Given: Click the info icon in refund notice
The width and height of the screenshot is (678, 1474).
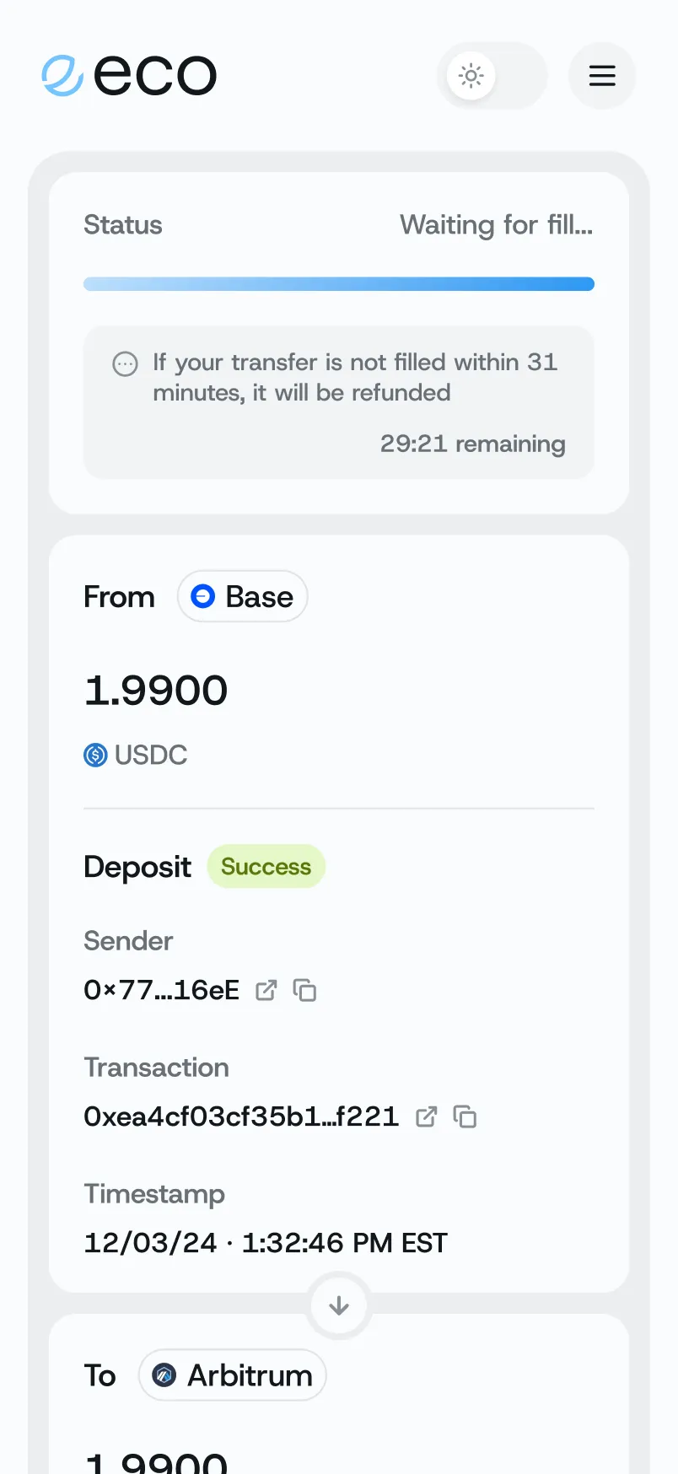Looking at the screenshot, I should (x=125, y=363).
